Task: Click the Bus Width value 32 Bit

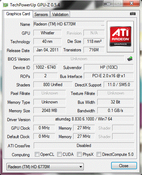Action: coord(116,102)
